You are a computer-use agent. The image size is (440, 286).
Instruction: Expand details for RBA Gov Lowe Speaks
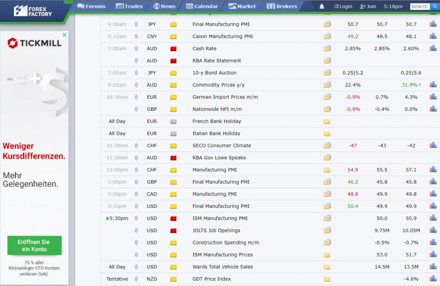[327, 158]
